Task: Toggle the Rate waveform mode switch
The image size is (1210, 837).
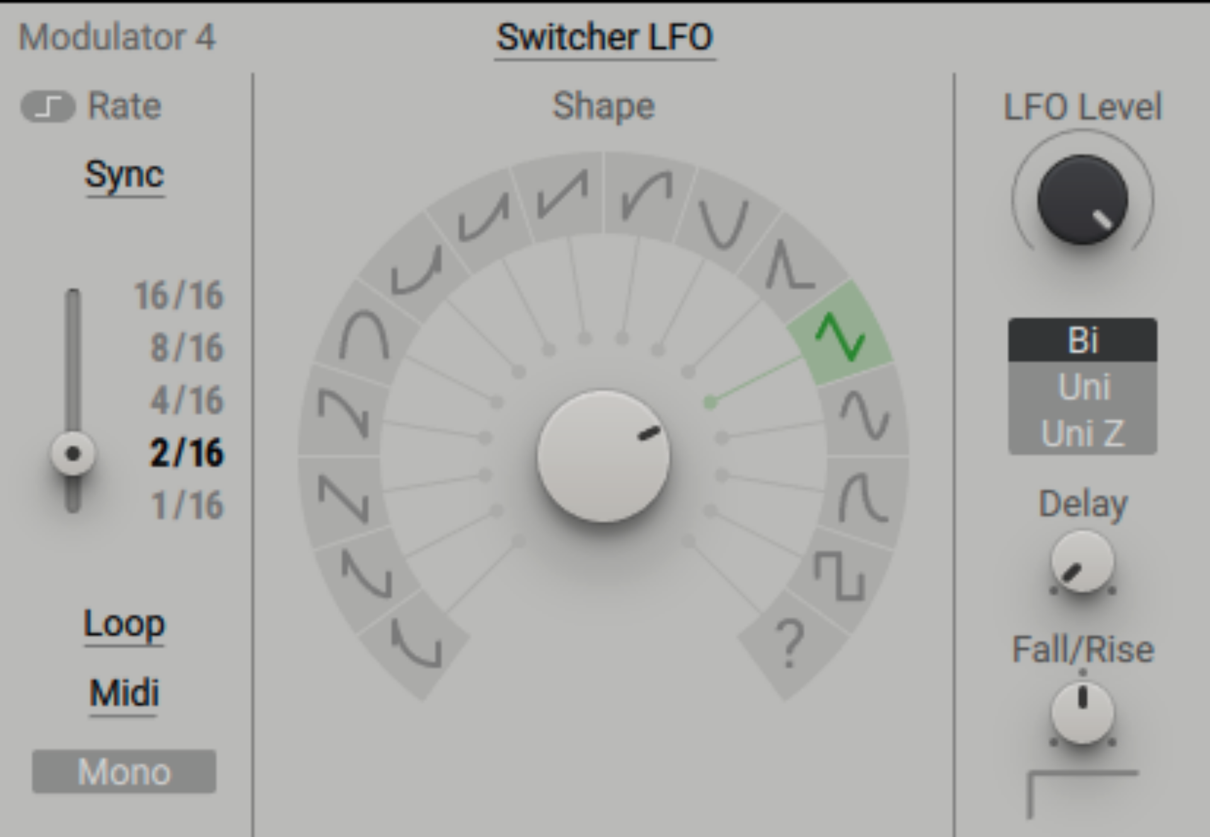Action: tap(49, 105)
